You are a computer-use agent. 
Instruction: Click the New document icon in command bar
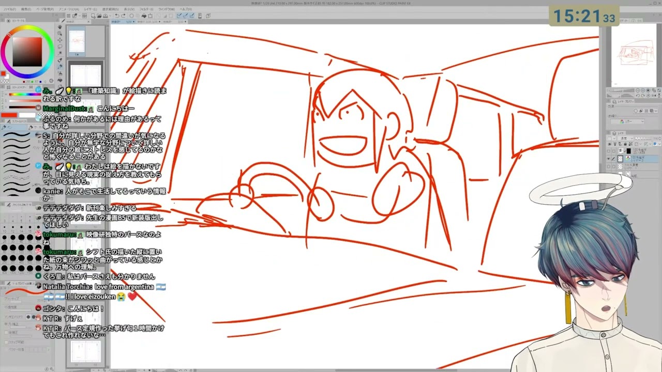click(94, 16)
